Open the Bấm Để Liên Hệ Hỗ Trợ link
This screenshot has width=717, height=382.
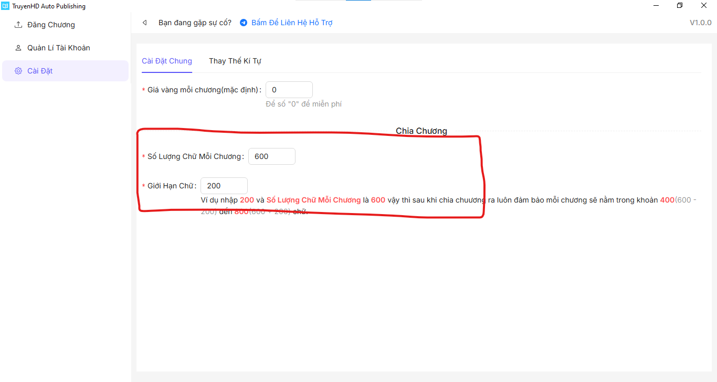point(292,23)
